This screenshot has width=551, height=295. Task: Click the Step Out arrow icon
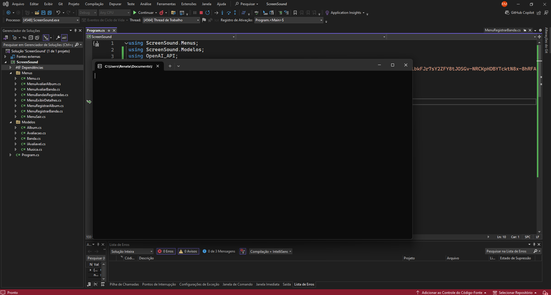pyautogui.click(x=235, y=13)
